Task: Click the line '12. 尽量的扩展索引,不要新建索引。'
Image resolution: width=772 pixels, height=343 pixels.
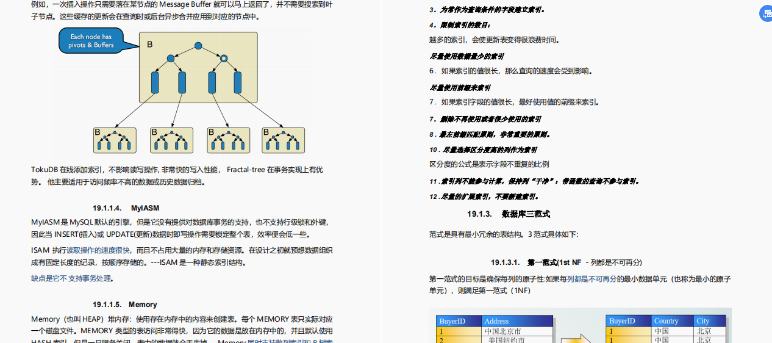Action: [x=484, y=197]
